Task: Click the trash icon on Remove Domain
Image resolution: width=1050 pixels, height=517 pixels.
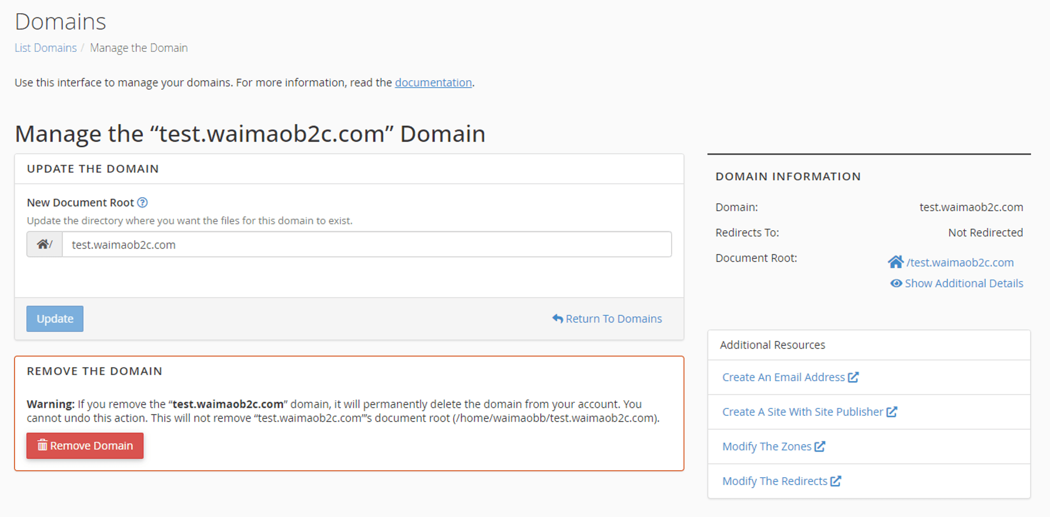Action: (43, 445)
